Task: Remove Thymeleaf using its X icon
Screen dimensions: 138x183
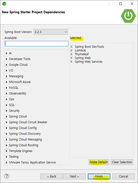Action: coord(71,54)
